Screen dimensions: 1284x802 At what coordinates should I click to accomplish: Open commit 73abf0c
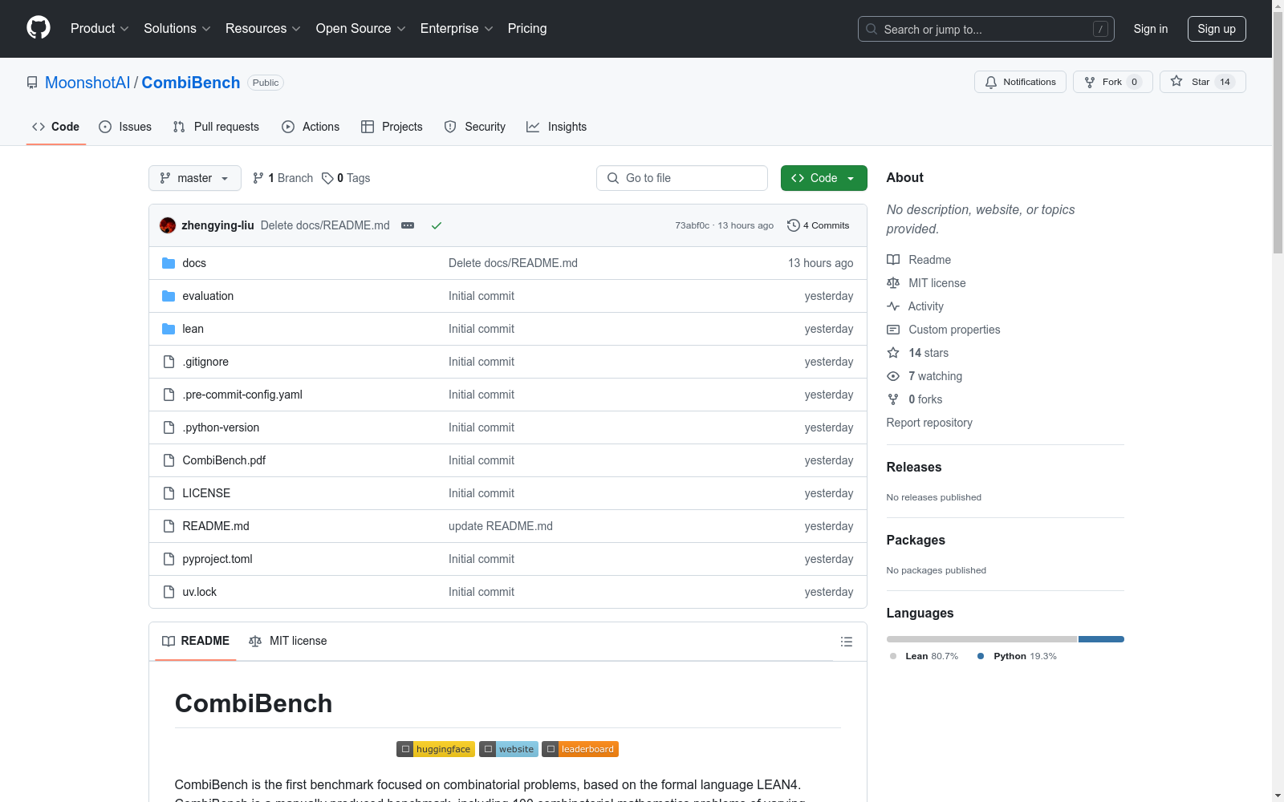692,225
